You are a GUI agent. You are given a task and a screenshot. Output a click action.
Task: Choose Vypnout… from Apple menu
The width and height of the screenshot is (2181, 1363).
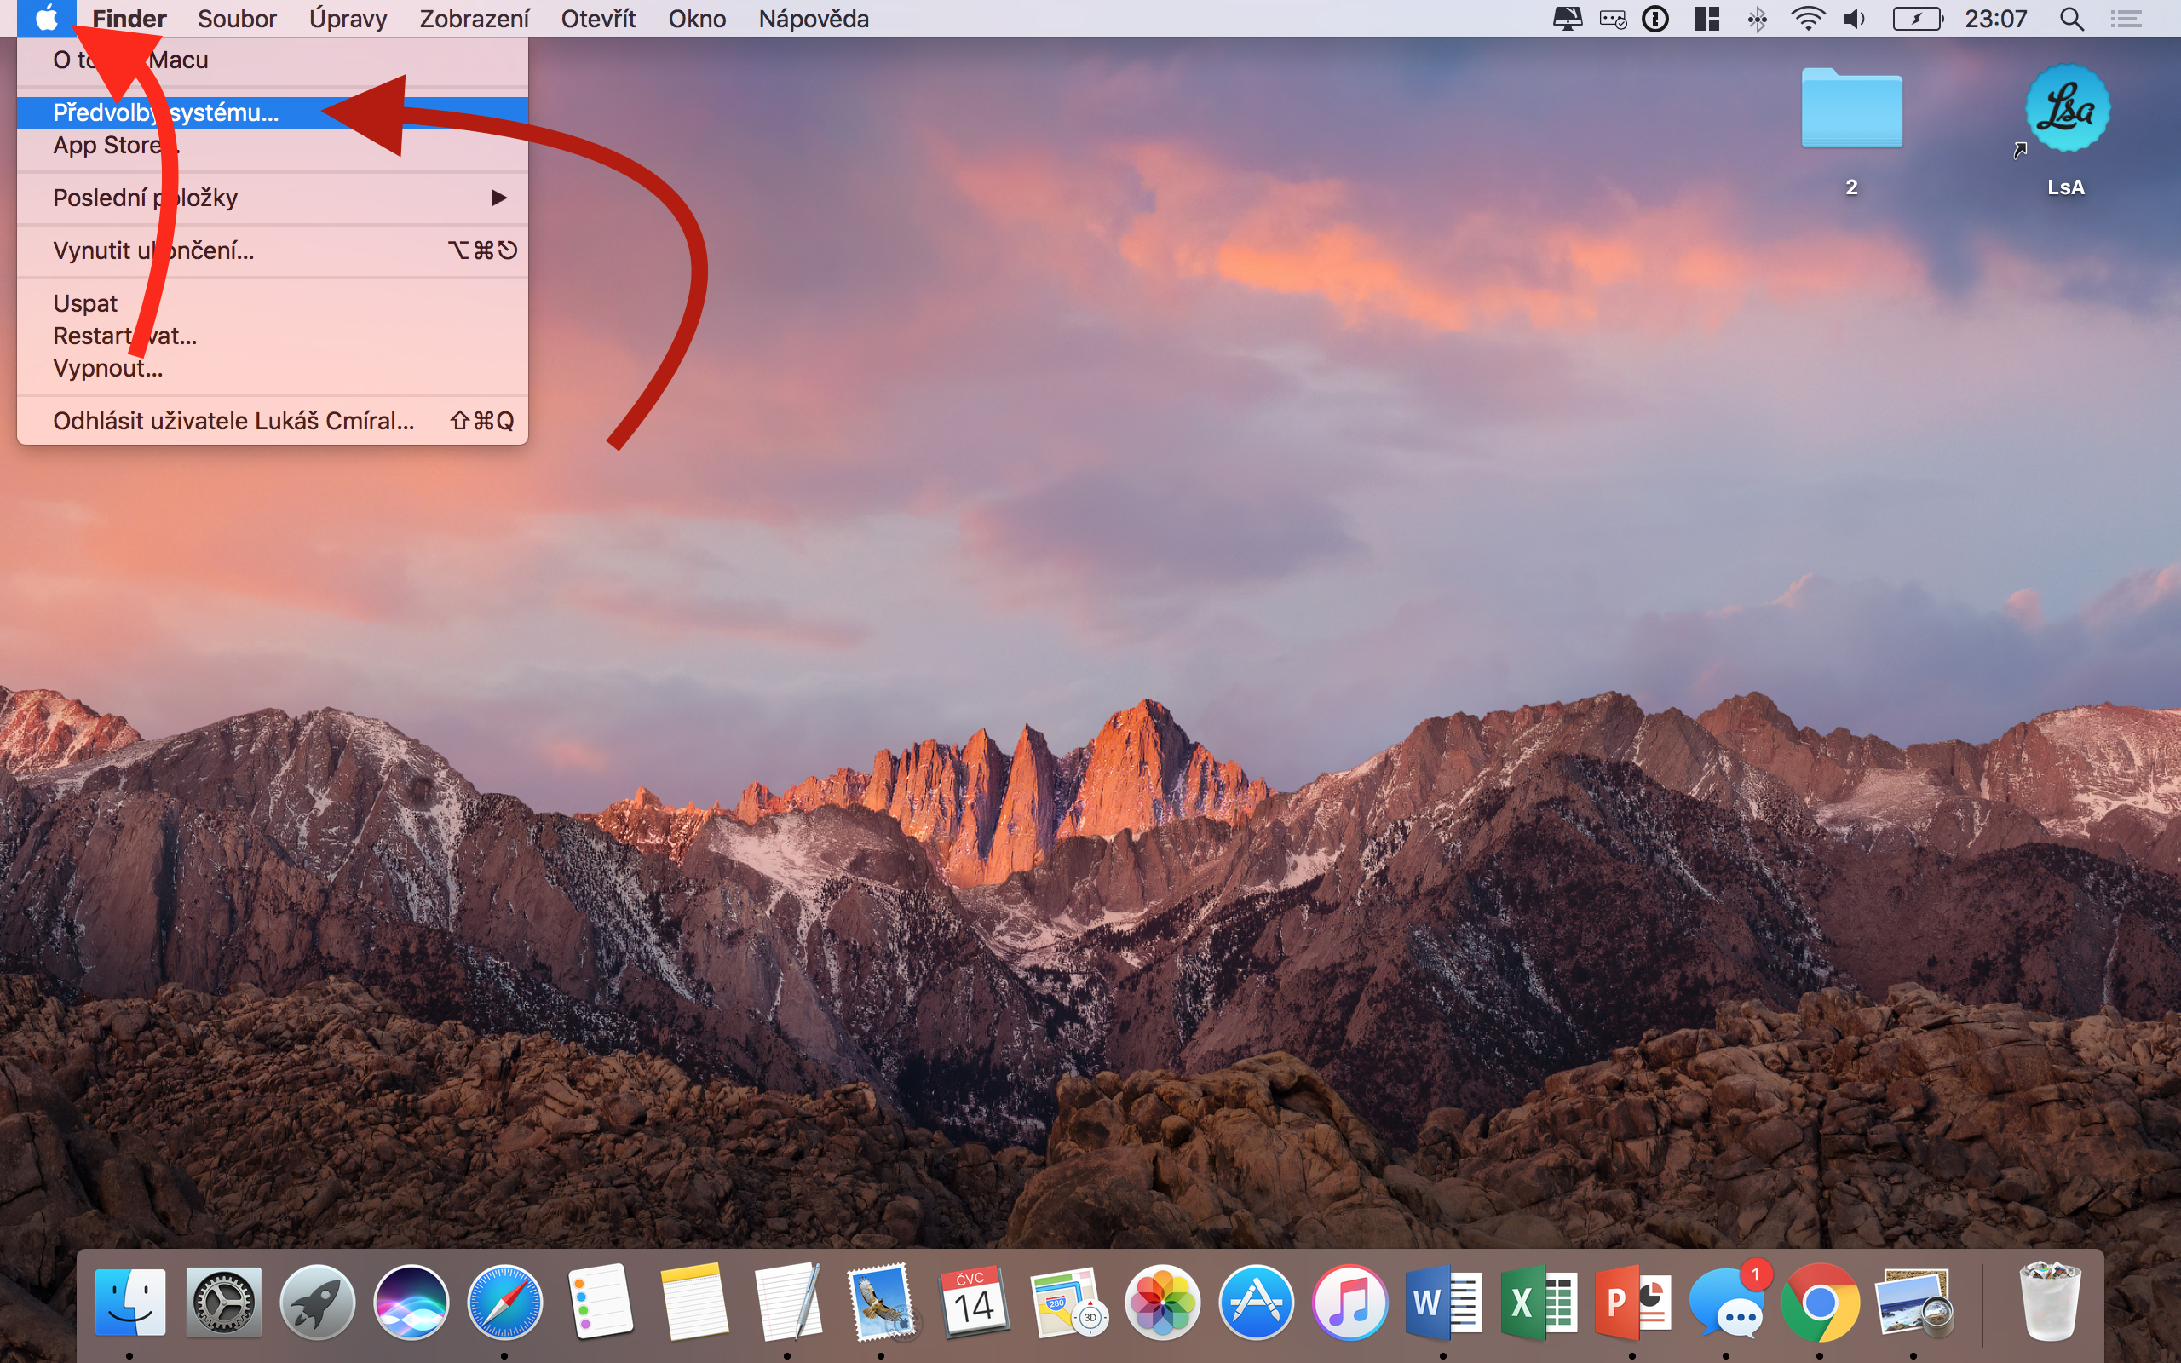[108, 369]
